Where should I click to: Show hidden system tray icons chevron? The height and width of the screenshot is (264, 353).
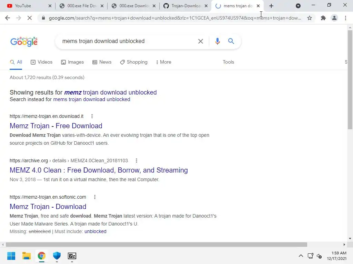[301, 256]
